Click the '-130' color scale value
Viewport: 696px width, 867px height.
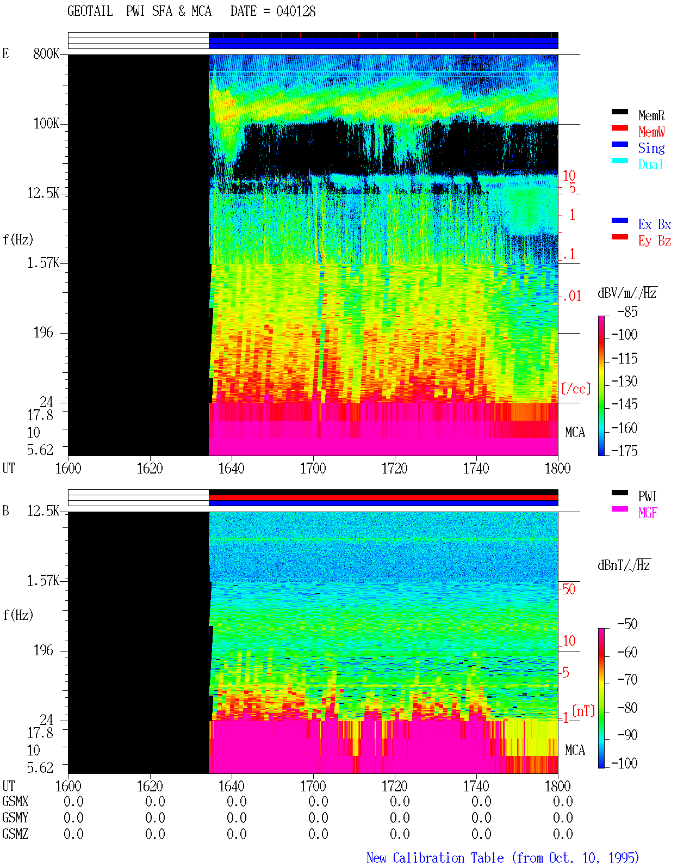pyautogui.click(x=624, y=381)
